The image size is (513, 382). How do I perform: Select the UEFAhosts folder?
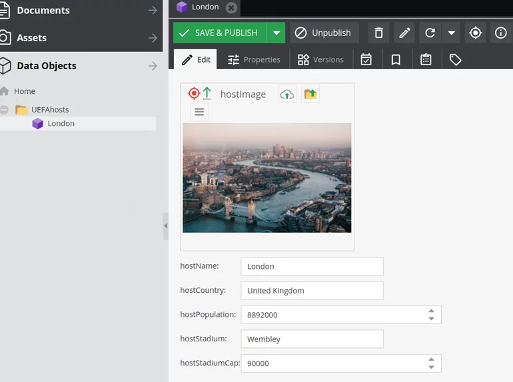coord(50,110)
